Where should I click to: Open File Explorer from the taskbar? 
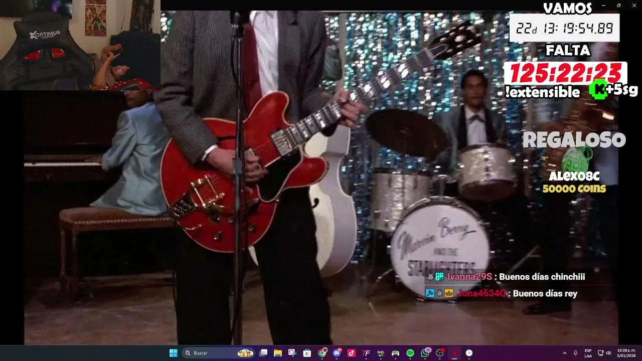point(278,353)
